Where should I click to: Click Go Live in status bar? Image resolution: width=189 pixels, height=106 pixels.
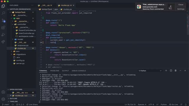coord(173,105)
